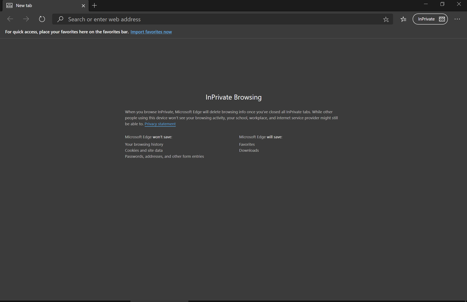Click the 'Favorites' saved item text
Image resolution: width=467 pixels, height=302 pixels.
(x=247, y=144)
